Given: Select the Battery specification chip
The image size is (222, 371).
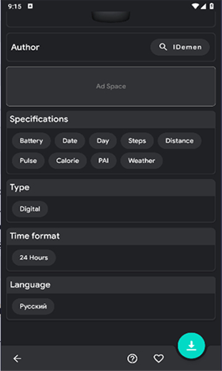Looking at the screenshot, I should tap(31, 141).
